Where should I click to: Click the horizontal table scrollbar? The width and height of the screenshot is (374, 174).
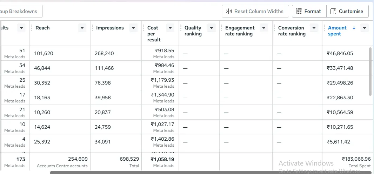pos(211,173)
